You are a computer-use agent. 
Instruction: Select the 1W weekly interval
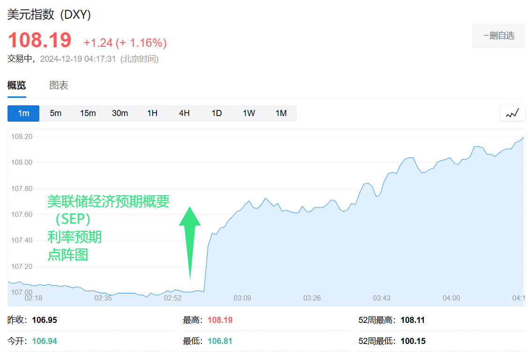pyautogui.click(x=249, y=113)
